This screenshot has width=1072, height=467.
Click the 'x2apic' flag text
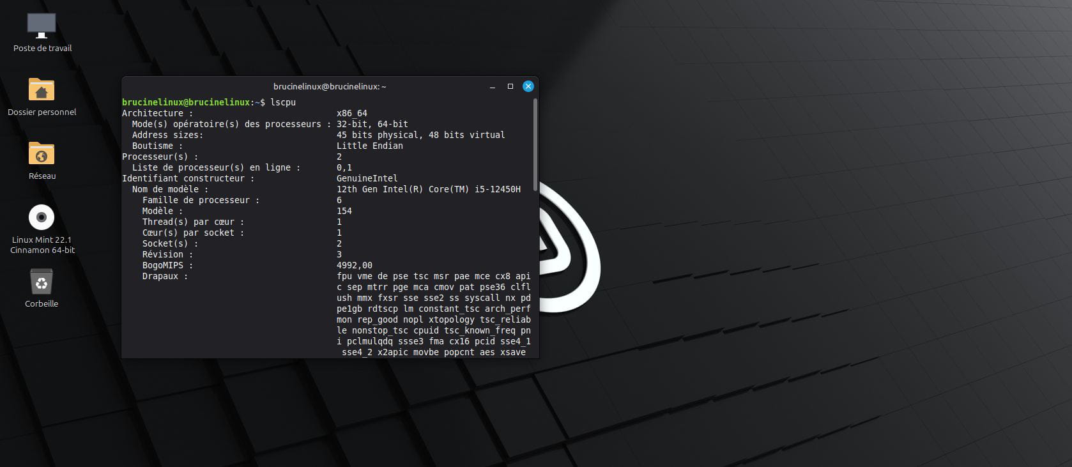pos(393,352)
